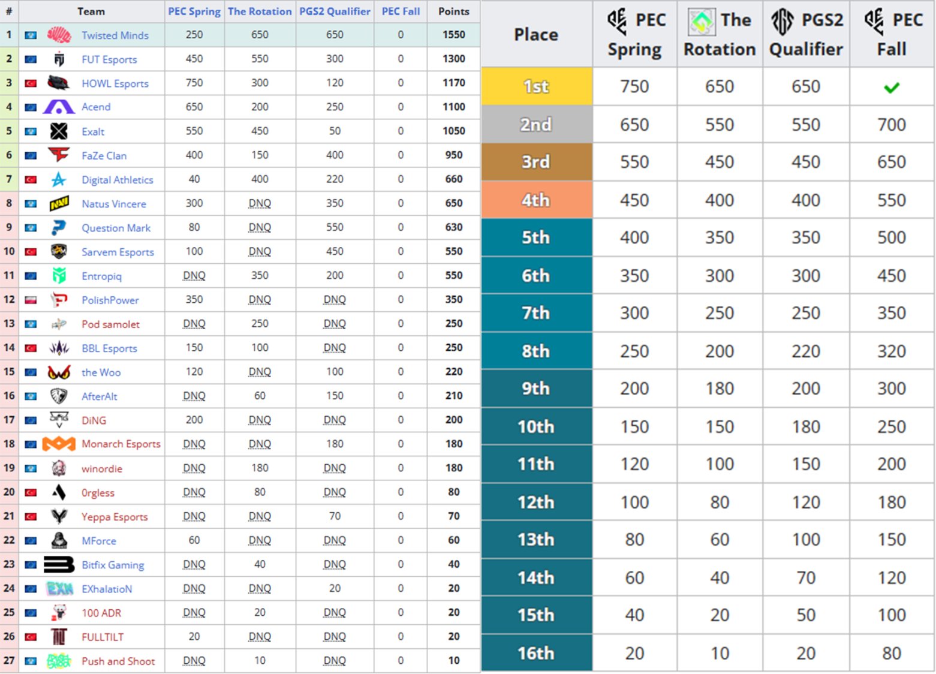Open the 0rgless team link

[x=98, y=492]
